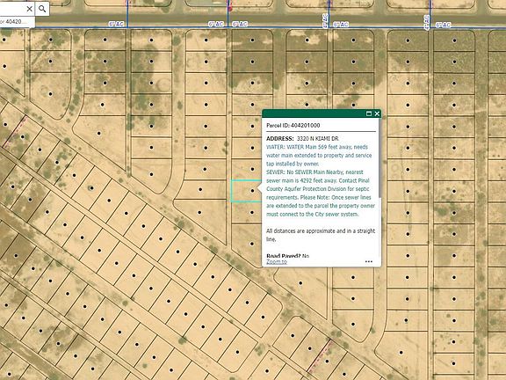The width and height of the screenshot is (506, 380).
Task: Select the search suggestion starting with 40420
Action: pos(17,22)
